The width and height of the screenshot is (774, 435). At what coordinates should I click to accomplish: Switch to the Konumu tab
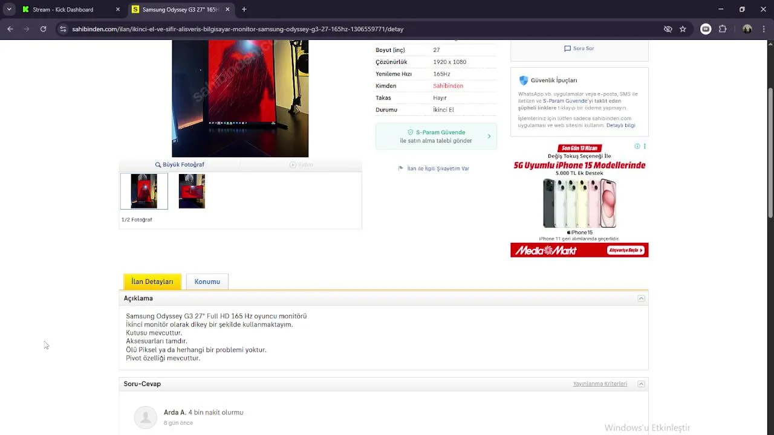[207, 282]
